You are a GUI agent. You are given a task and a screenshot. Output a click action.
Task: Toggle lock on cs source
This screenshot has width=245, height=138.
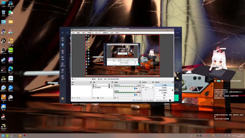[x=112, y=86]
